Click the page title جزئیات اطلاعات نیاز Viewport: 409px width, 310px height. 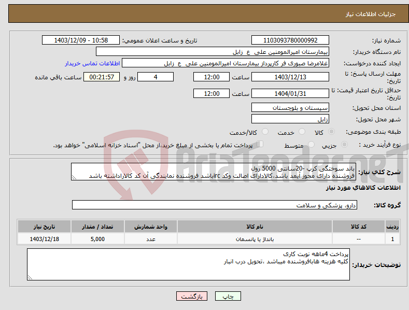click(371, 14)
